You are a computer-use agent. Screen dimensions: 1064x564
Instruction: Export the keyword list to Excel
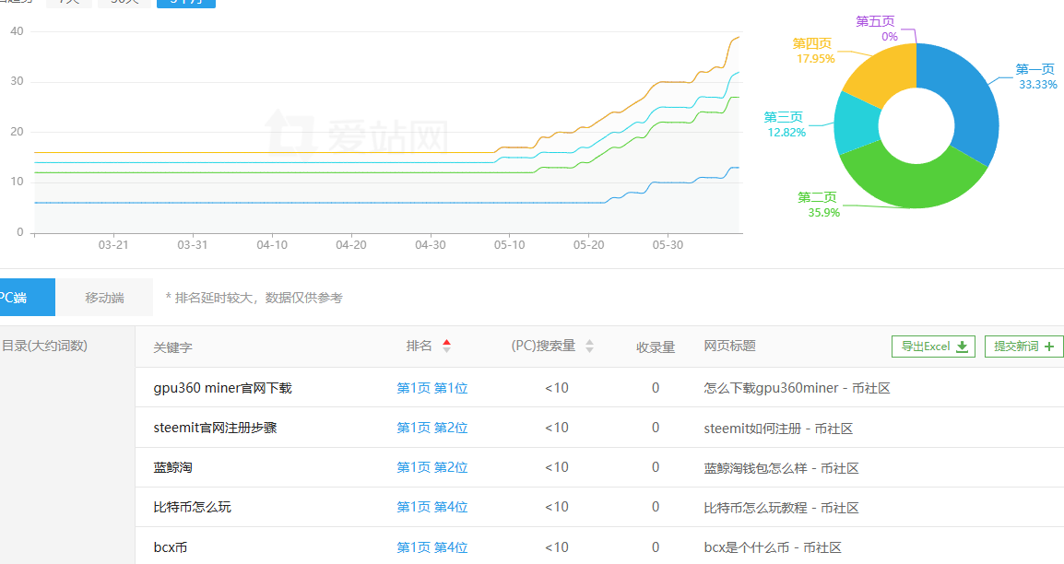coord(933,347)
